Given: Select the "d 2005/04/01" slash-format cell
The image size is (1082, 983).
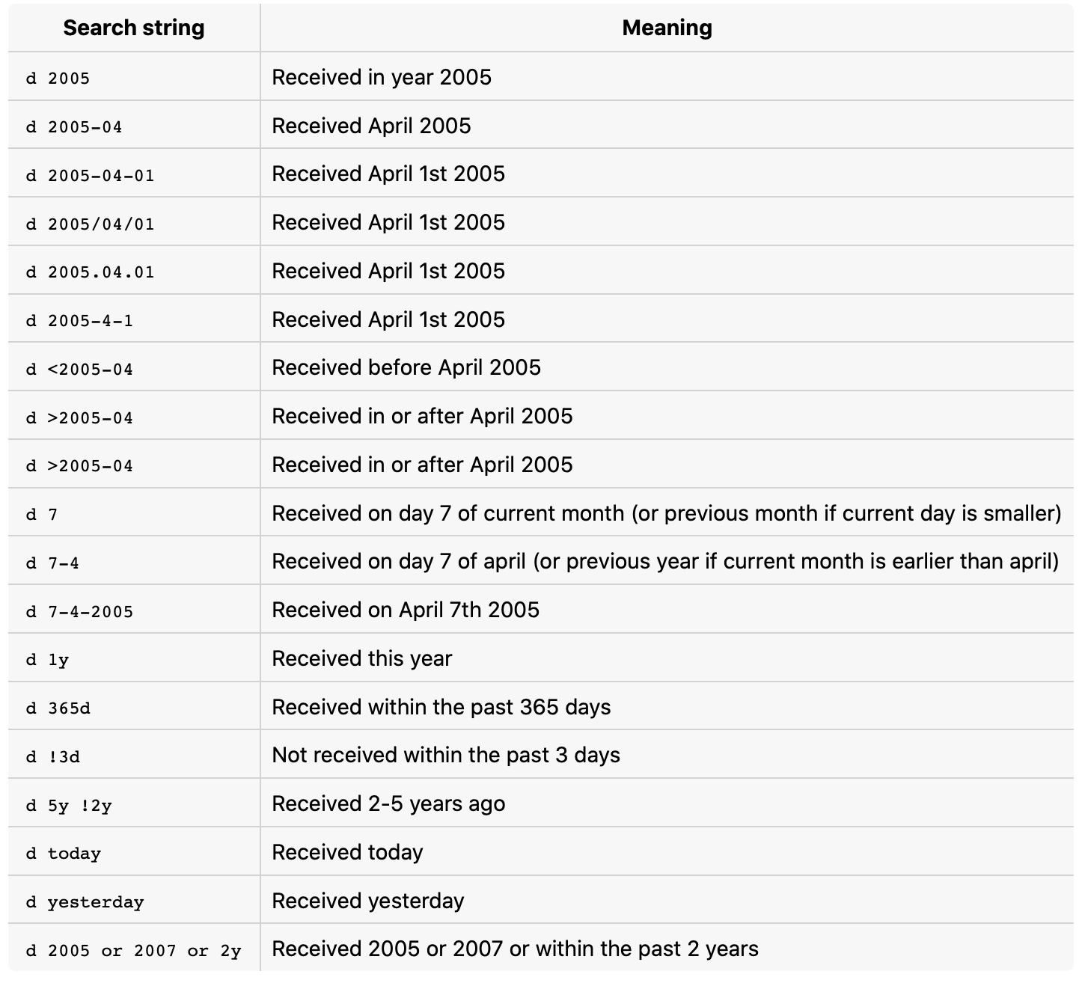Looking at the screenshot, I should 90,224.
